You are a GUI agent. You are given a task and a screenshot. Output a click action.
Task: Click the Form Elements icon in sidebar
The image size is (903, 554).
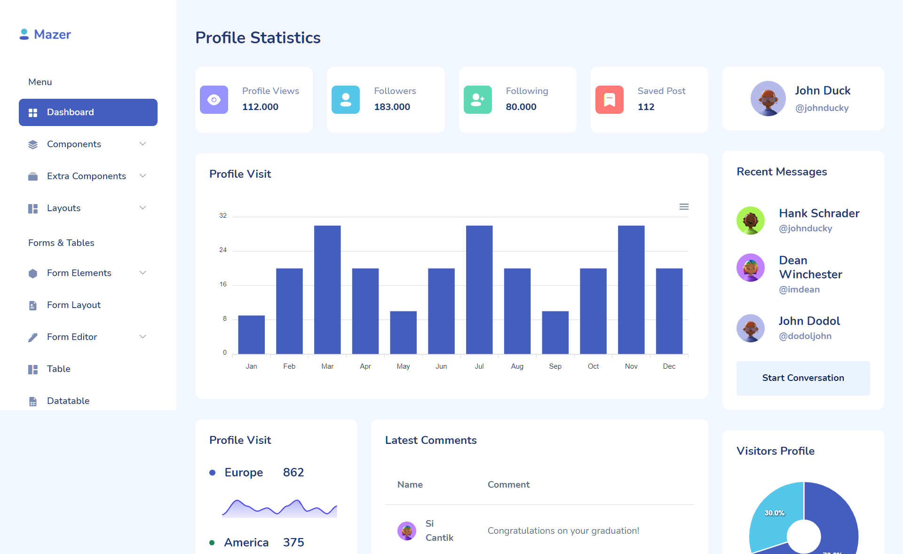click(x=33, y=273)
